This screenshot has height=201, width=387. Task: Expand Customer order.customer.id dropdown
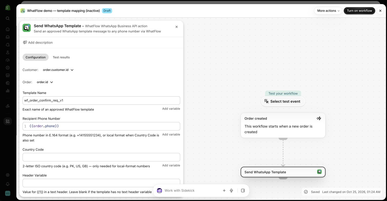point(58,70)
